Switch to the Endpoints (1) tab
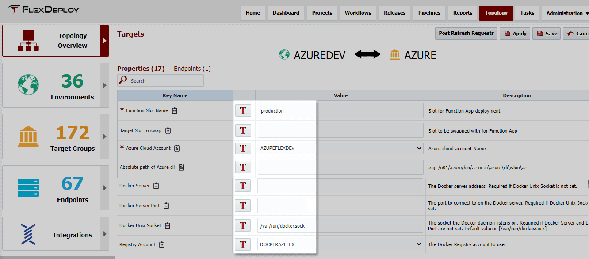Viewport: 589px width, 259px height. coord(192,69)
